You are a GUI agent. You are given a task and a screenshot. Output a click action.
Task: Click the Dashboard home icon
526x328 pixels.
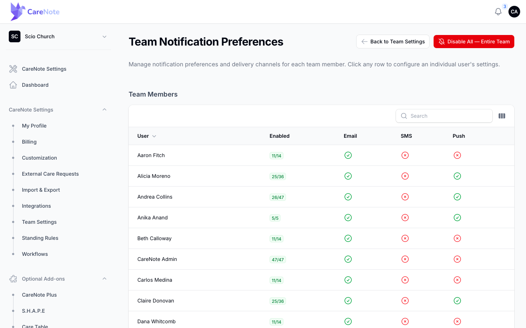[x=13, y=85]
